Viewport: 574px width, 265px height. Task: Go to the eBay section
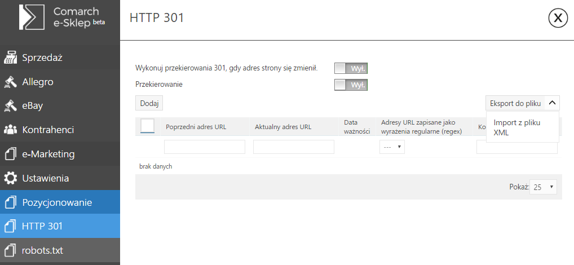(x=60, y=106)
